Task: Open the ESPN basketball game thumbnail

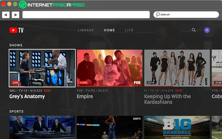Action: tap(110, 128)
